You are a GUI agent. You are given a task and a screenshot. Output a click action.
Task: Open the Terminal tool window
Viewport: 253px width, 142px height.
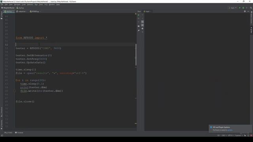[19, 133]
